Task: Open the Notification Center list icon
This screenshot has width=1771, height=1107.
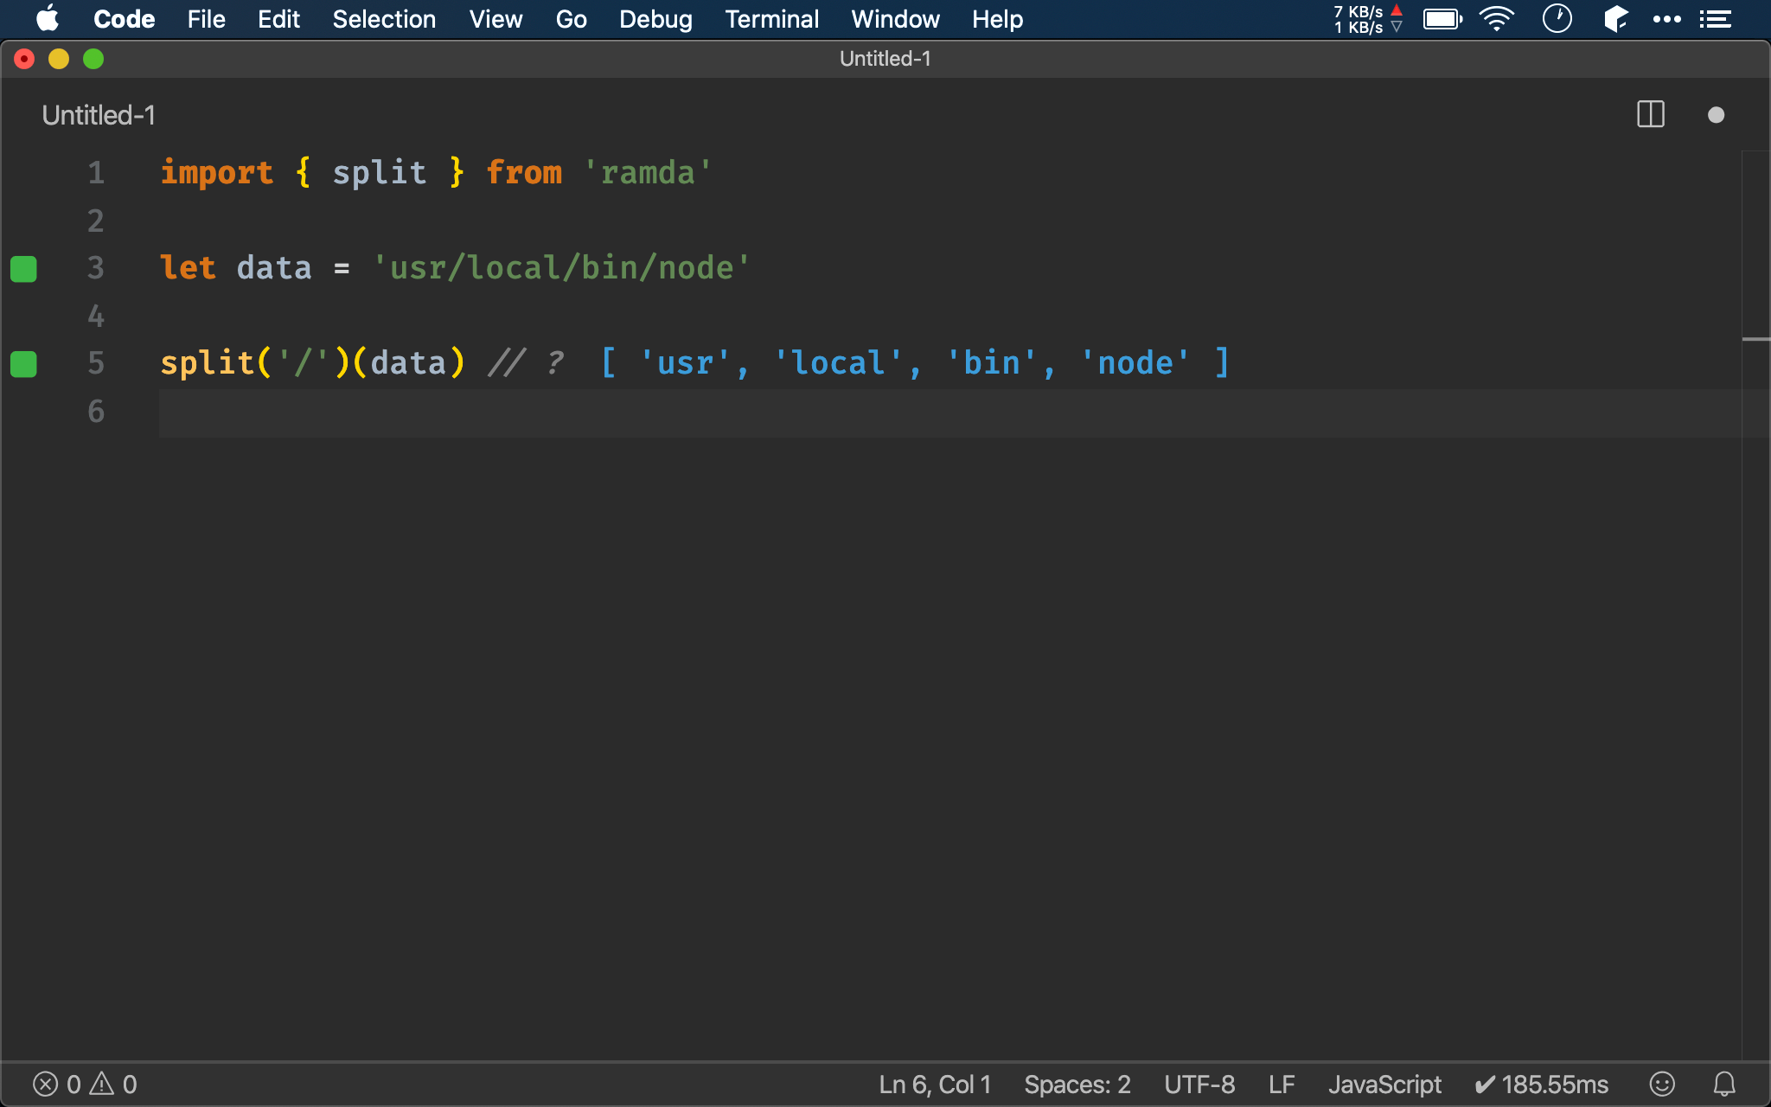Action: pyautogui.click(x=1716, y=19)
